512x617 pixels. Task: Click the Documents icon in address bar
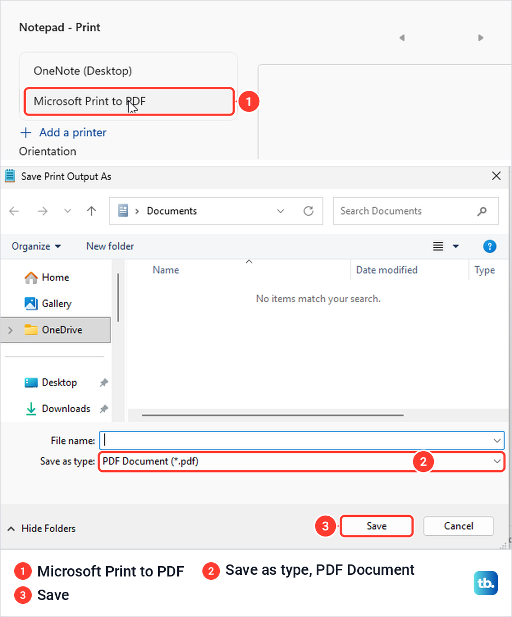coord(123,211)
